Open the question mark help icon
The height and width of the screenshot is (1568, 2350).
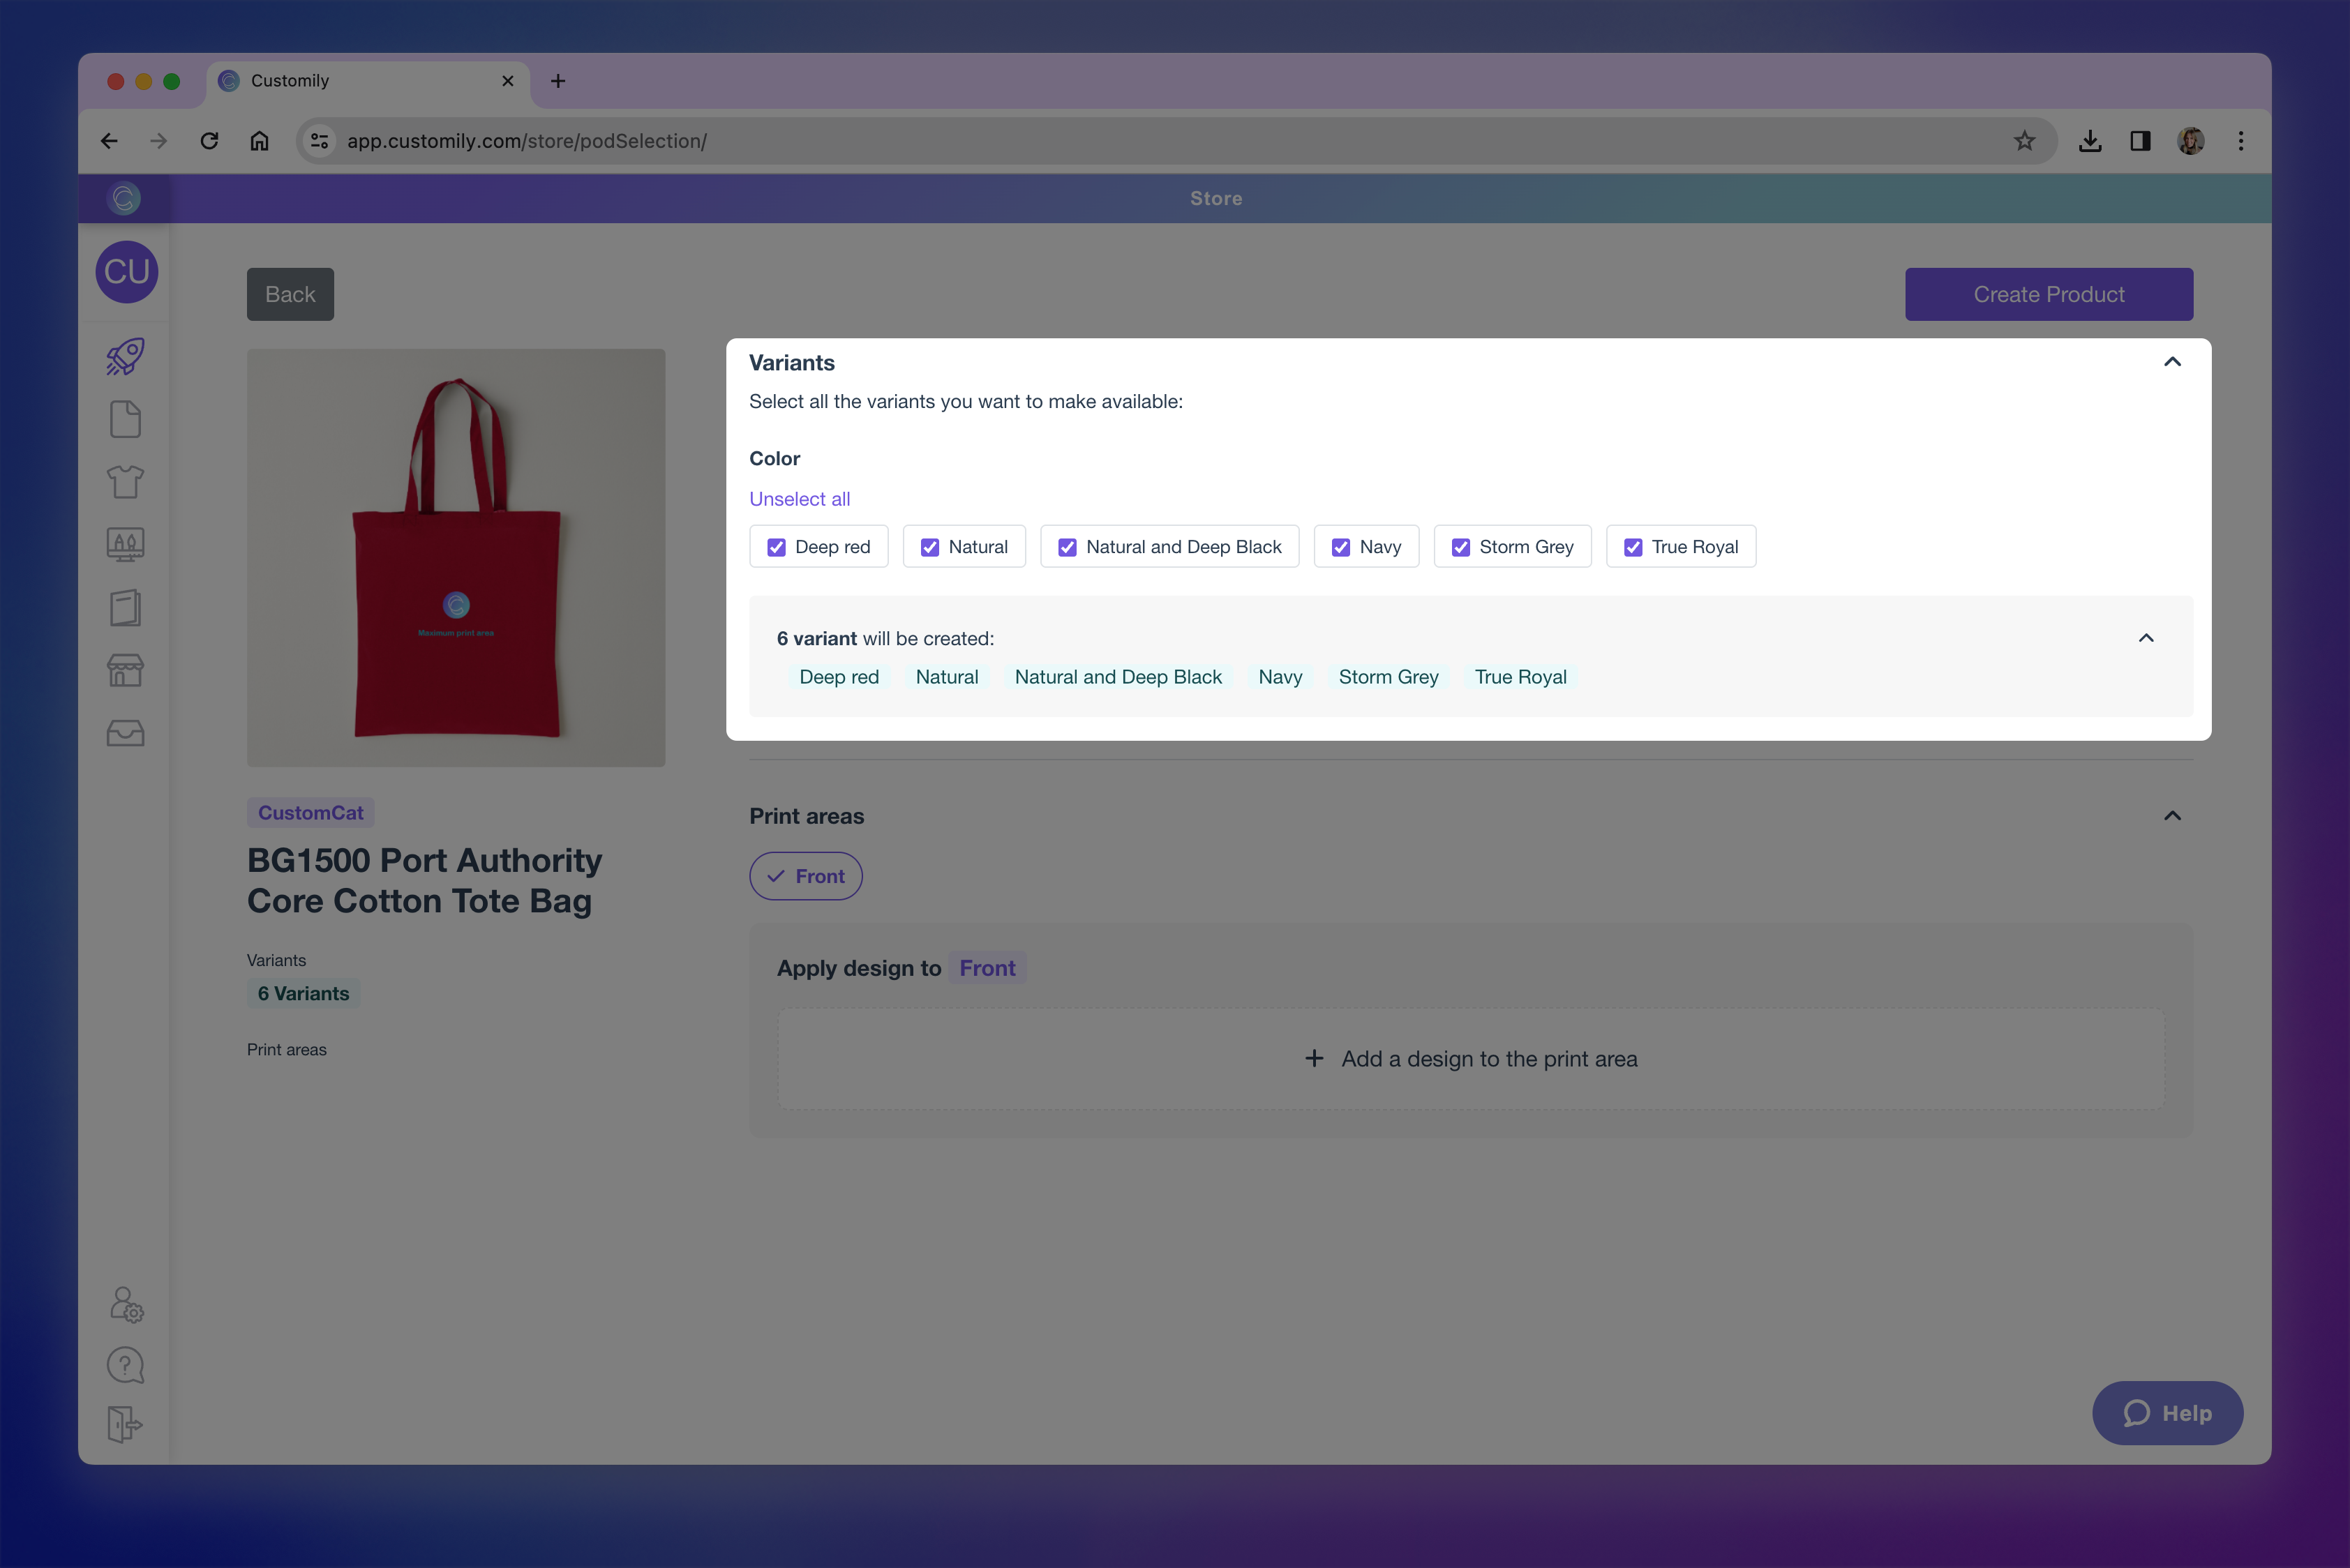pos(125,1365)
